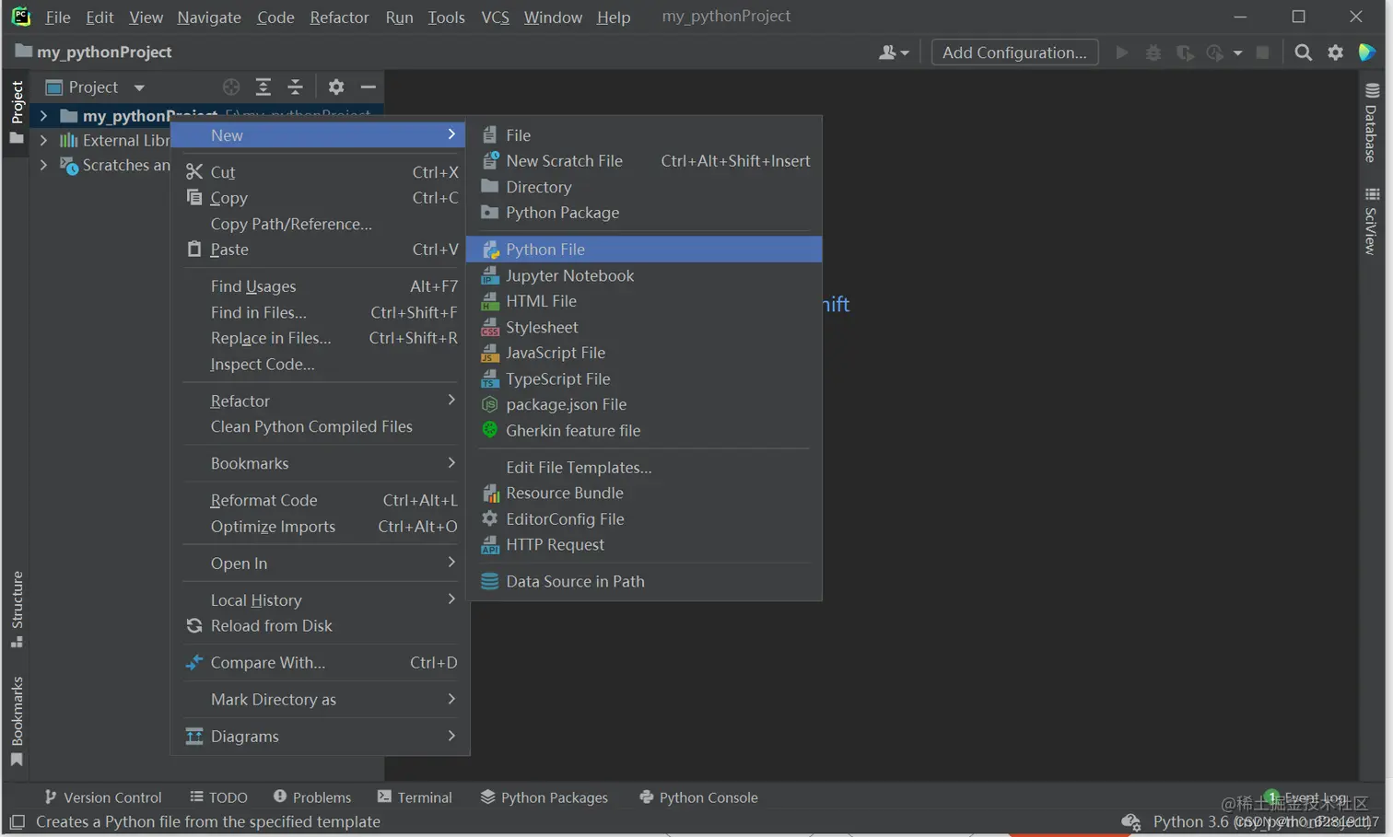Open the Terminal tool window tab
This screenshot has width=1393, height=837.
pos(415,797)
